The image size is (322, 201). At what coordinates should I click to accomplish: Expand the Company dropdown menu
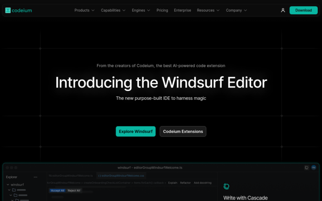pos(236,10)
